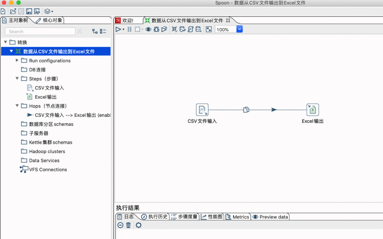Debug the transformation with the bug icon

[156, 29]
